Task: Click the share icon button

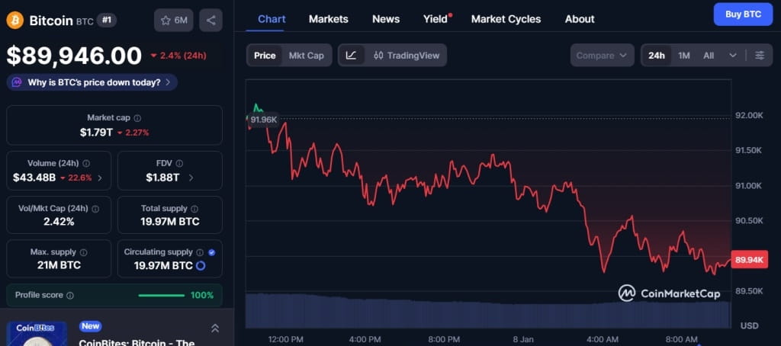Action: click(211, 21)
